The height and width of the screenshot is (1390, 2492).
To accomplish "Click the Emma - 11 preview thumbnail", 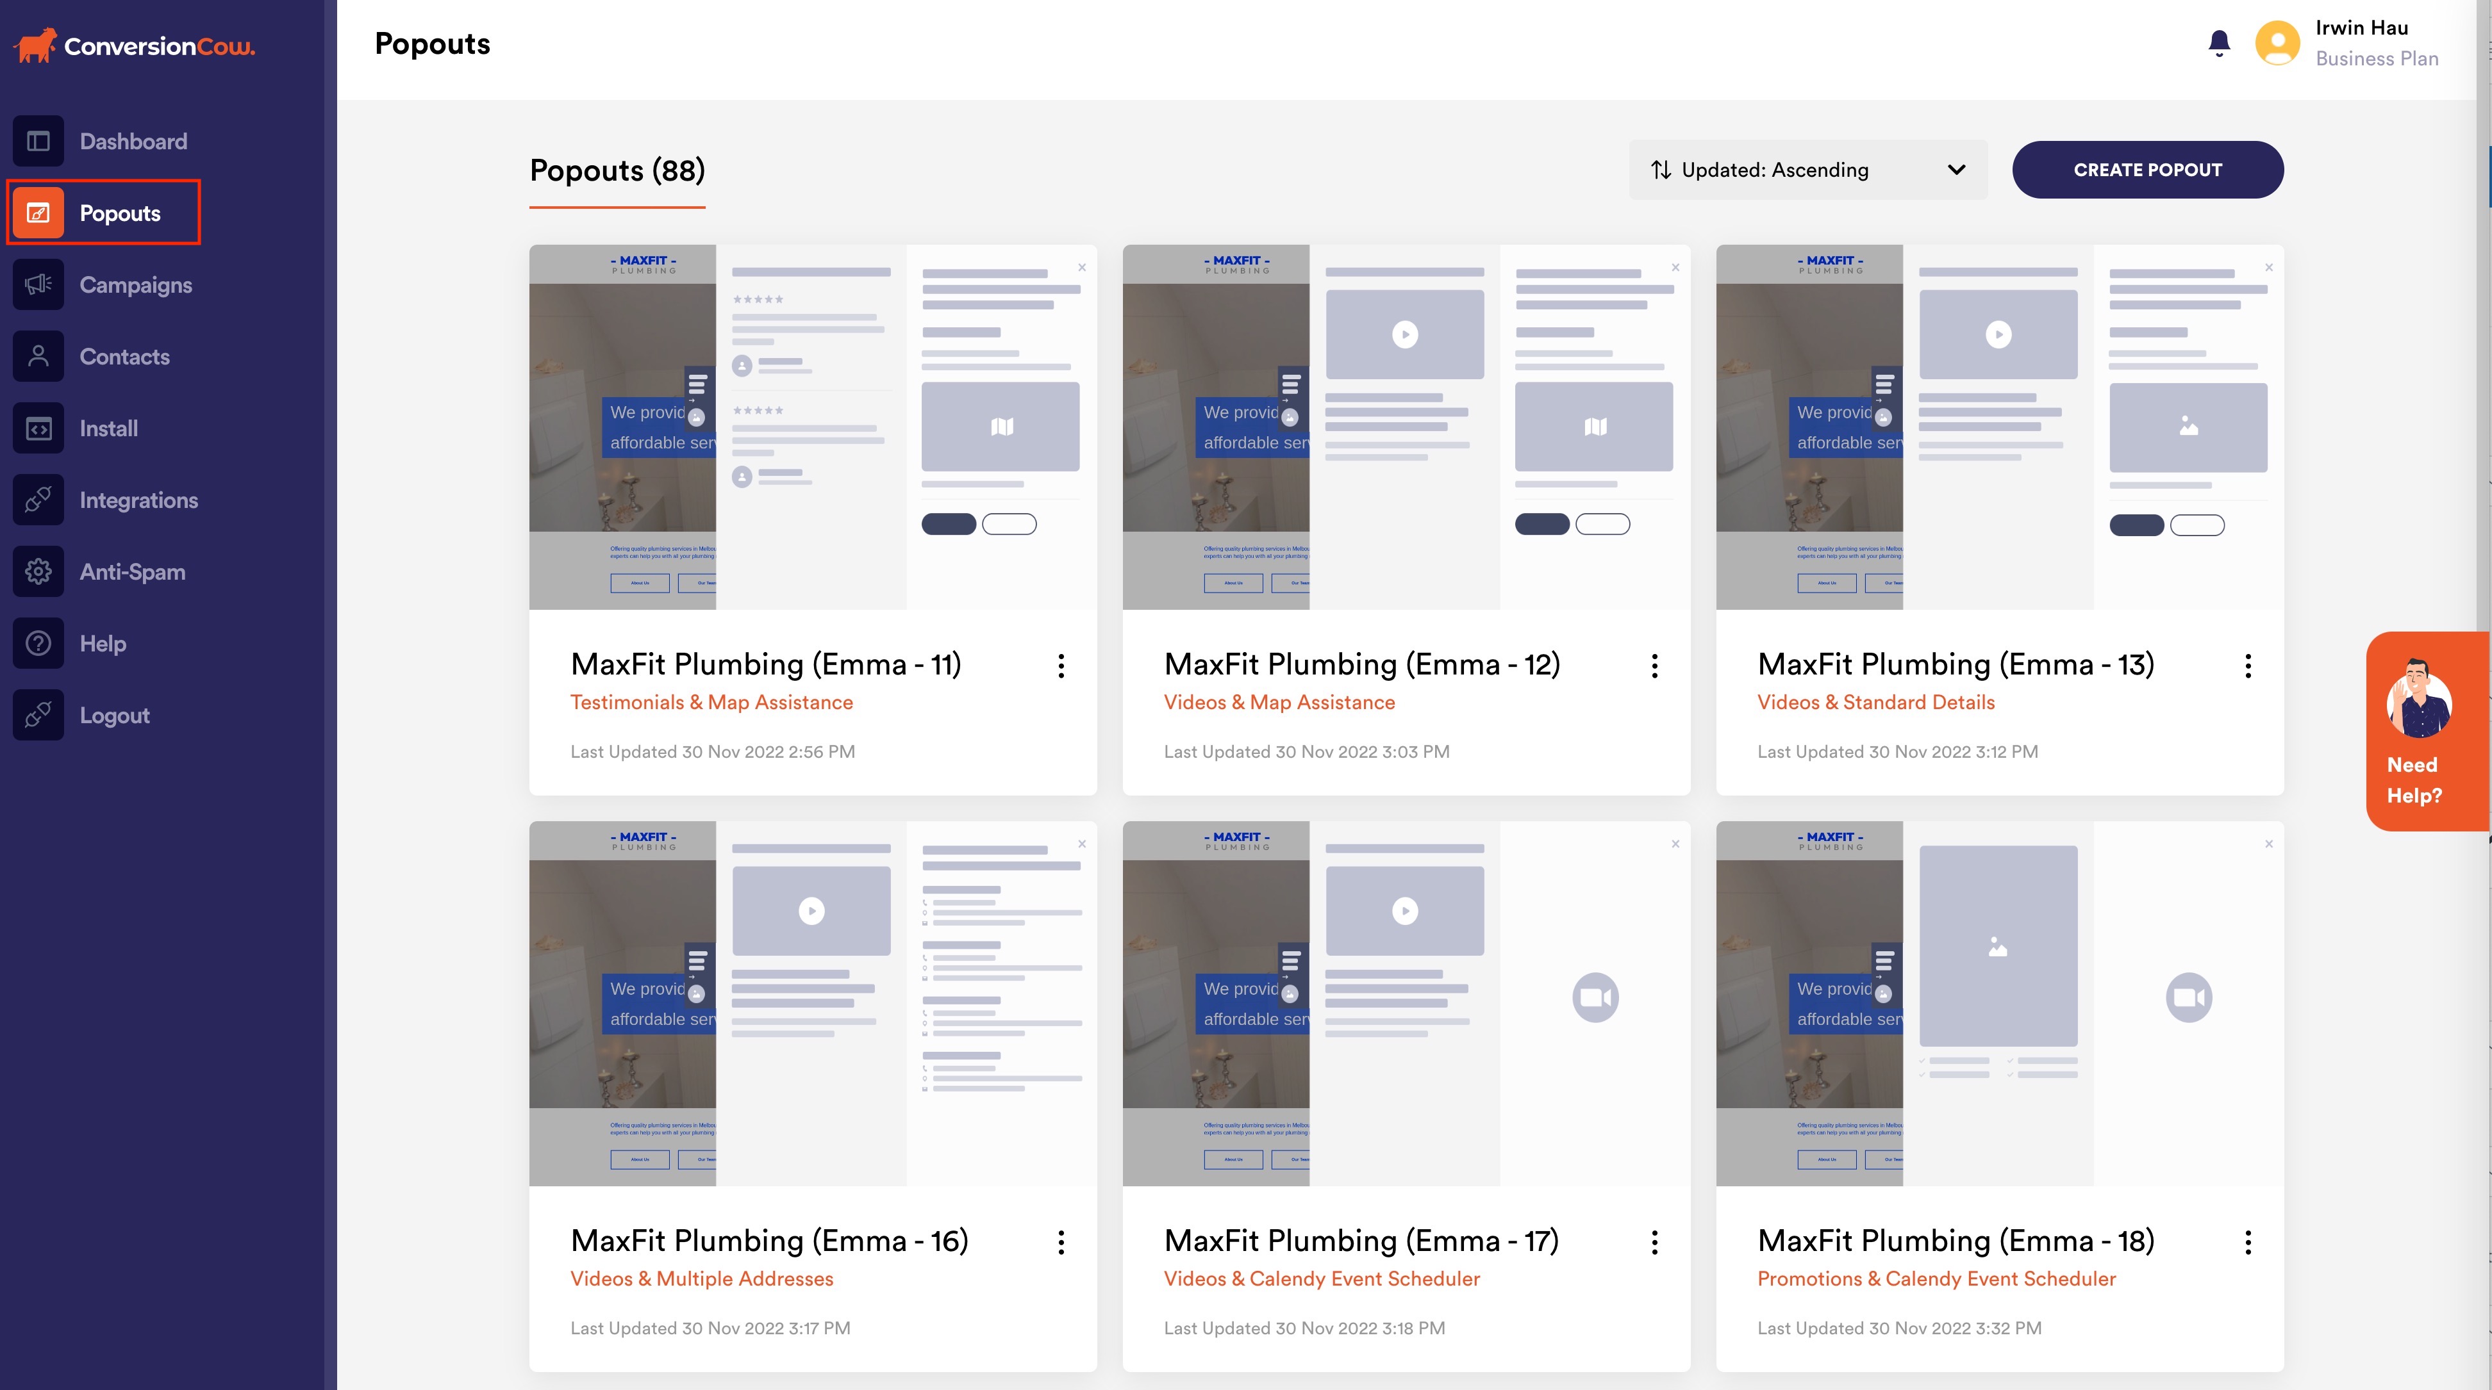I will (813, 427).
